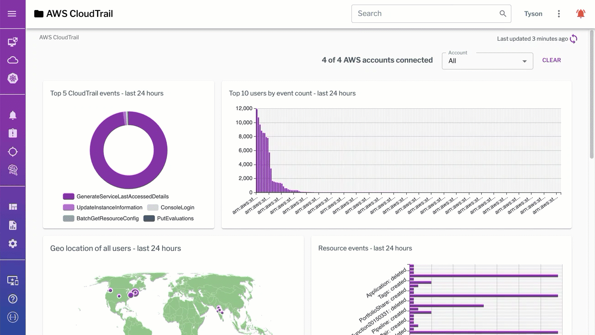Screen dimensions: 595x335
Task: Open settings gear in the sidebar
Action: [13, 244]
